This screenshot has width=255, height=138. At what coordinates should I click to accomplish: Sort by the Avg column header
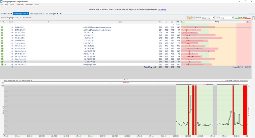click(x=160, y=22)
